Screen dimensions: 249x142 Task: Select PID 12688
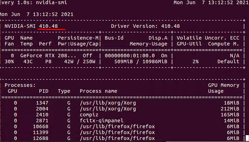pyautogui.click(x=40, y=138)
